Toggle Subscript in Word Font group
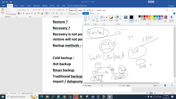The image size is (176, 99). (x=29, y=13)
